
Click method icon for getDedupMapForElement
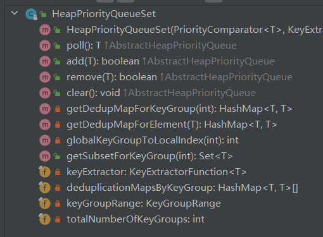pos(45,125)
